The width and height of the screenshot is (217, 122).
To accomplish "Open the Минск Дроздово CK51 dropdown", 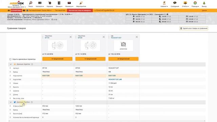I will coord(17,7).
